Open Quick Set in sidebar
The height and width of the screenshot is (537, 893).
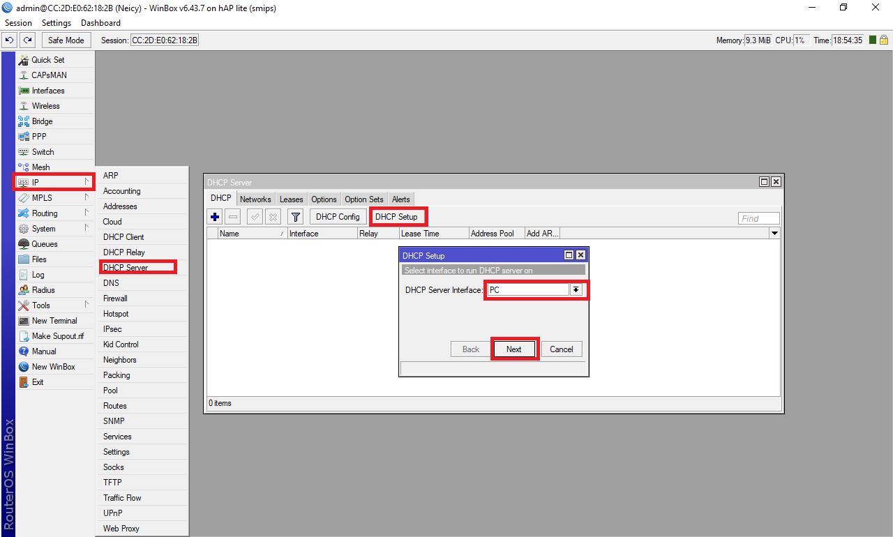[x=55, y=60]
